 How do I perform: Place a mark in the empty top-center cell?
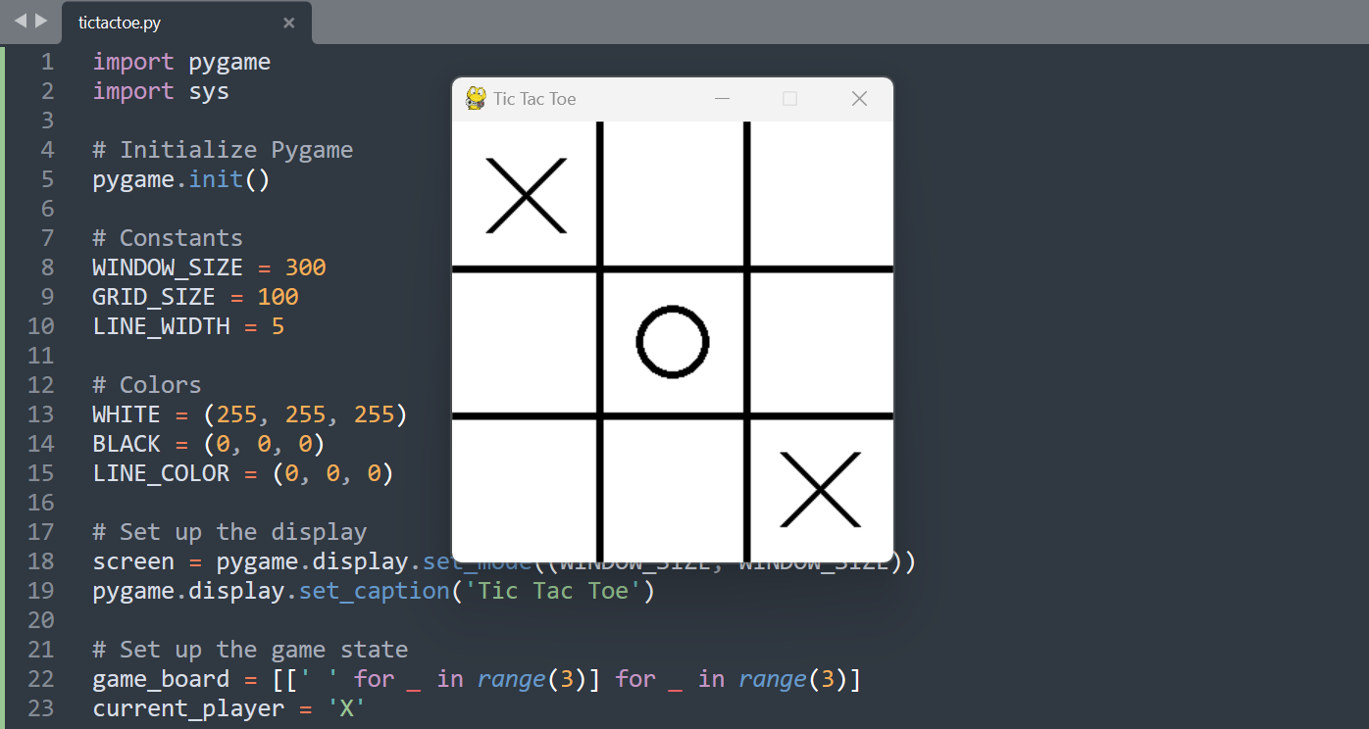673,194
